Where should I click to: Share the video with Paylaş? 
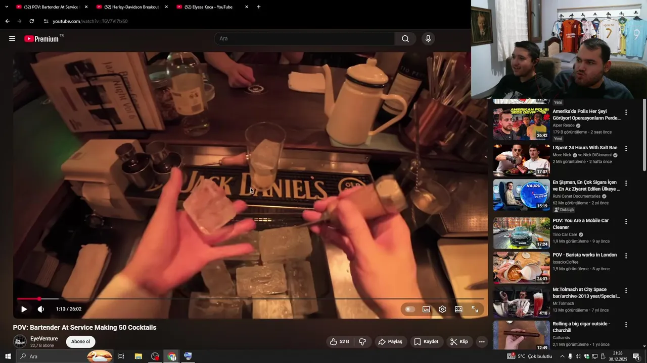[390, 342]
